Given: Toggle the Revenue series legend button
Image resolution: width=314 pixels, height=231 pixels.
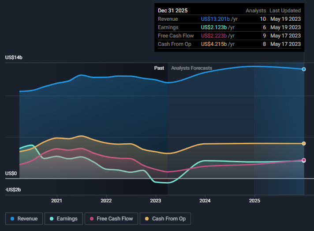Looking at the screenshot, I should [24, 219].
